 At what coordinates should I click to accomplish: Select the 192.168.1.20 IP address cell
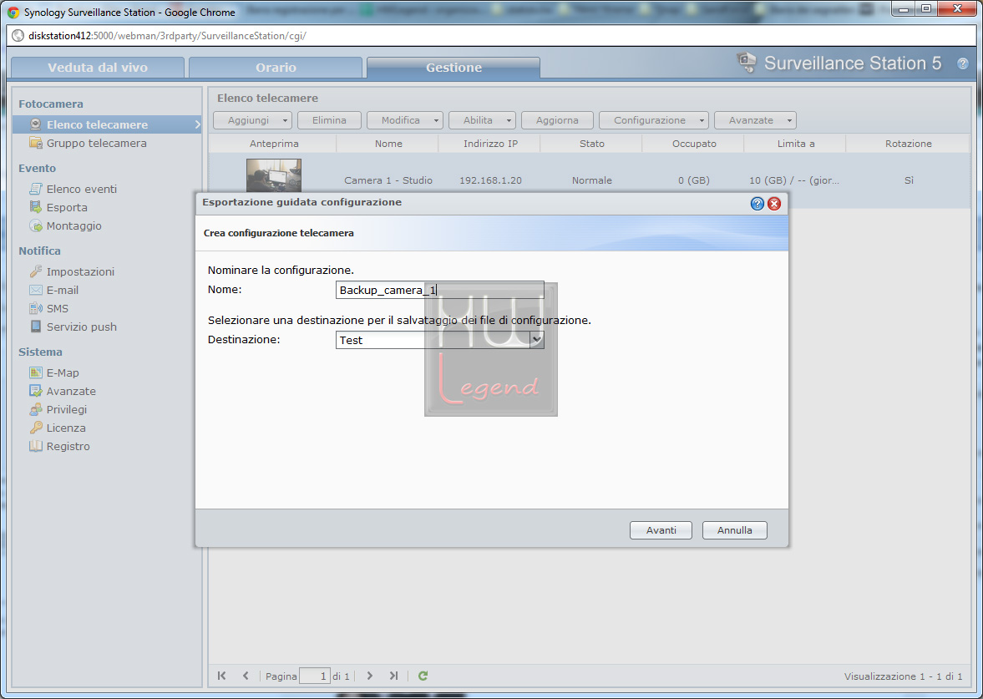490,180
